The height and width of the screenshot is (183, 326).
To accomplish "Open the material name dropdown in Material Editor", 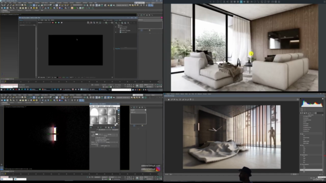I will pos(104,130).
